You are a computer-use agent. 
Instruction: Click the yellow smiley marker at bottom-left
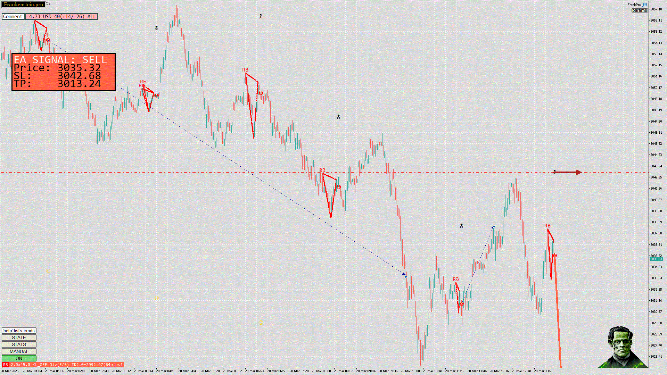point(48,270)
